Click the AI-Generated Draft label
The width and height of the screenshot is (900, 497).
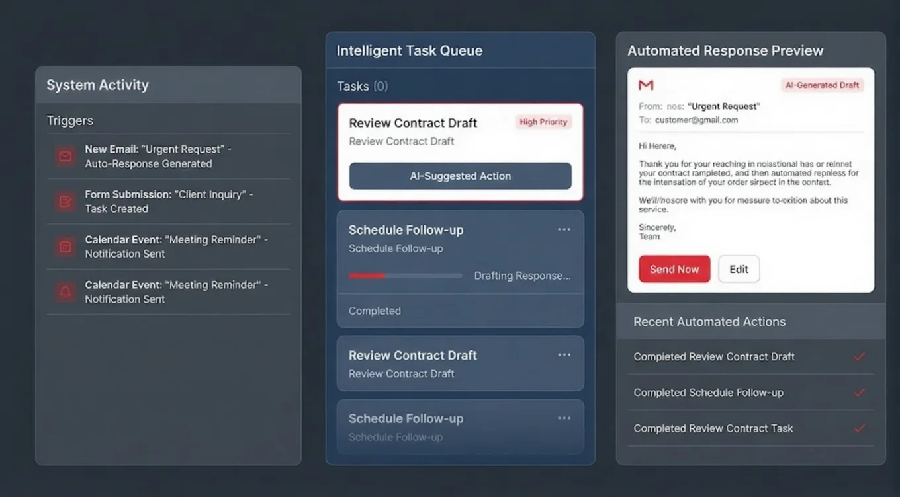tap(822, 85)
